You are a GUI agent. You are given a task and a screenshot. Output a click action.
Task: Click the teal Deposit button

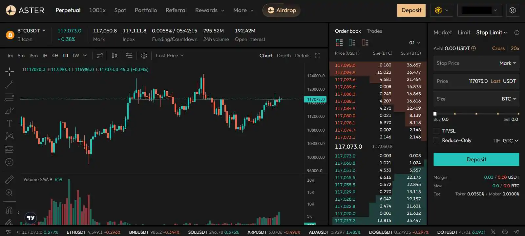pos(476,159)
